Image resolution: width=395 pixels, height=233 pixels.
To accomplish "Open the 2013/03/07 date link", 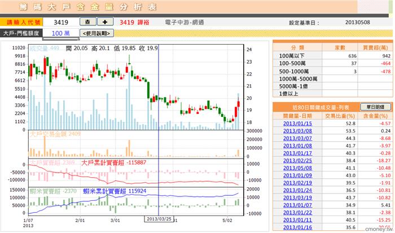I will pyautogui.click(x=297, y=138).
